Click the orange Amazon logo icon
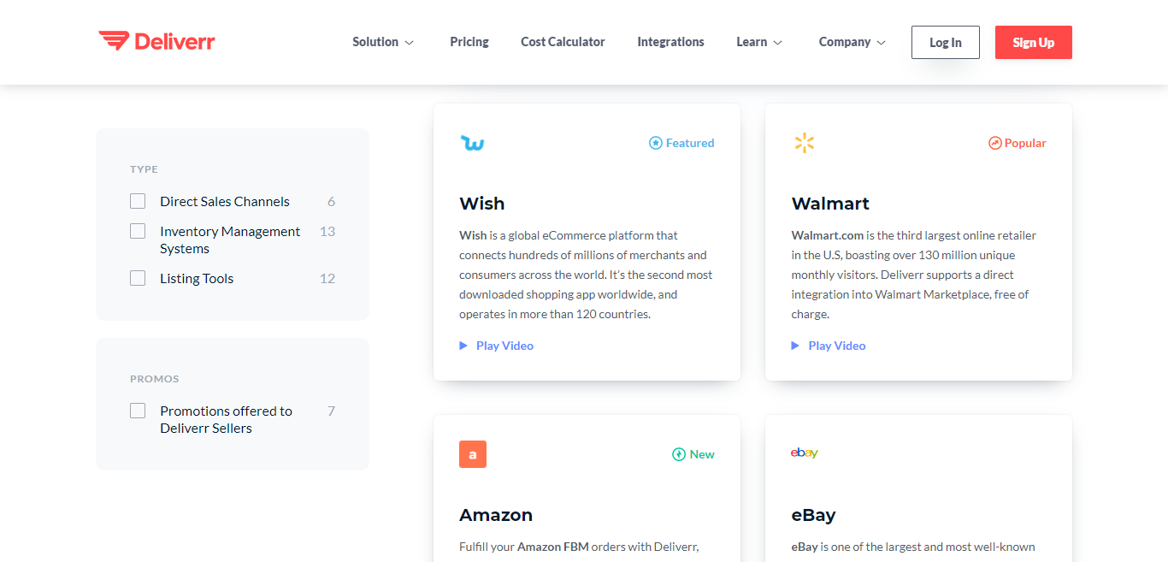This screenshot has width=1168, height=562. click(473, 454)
